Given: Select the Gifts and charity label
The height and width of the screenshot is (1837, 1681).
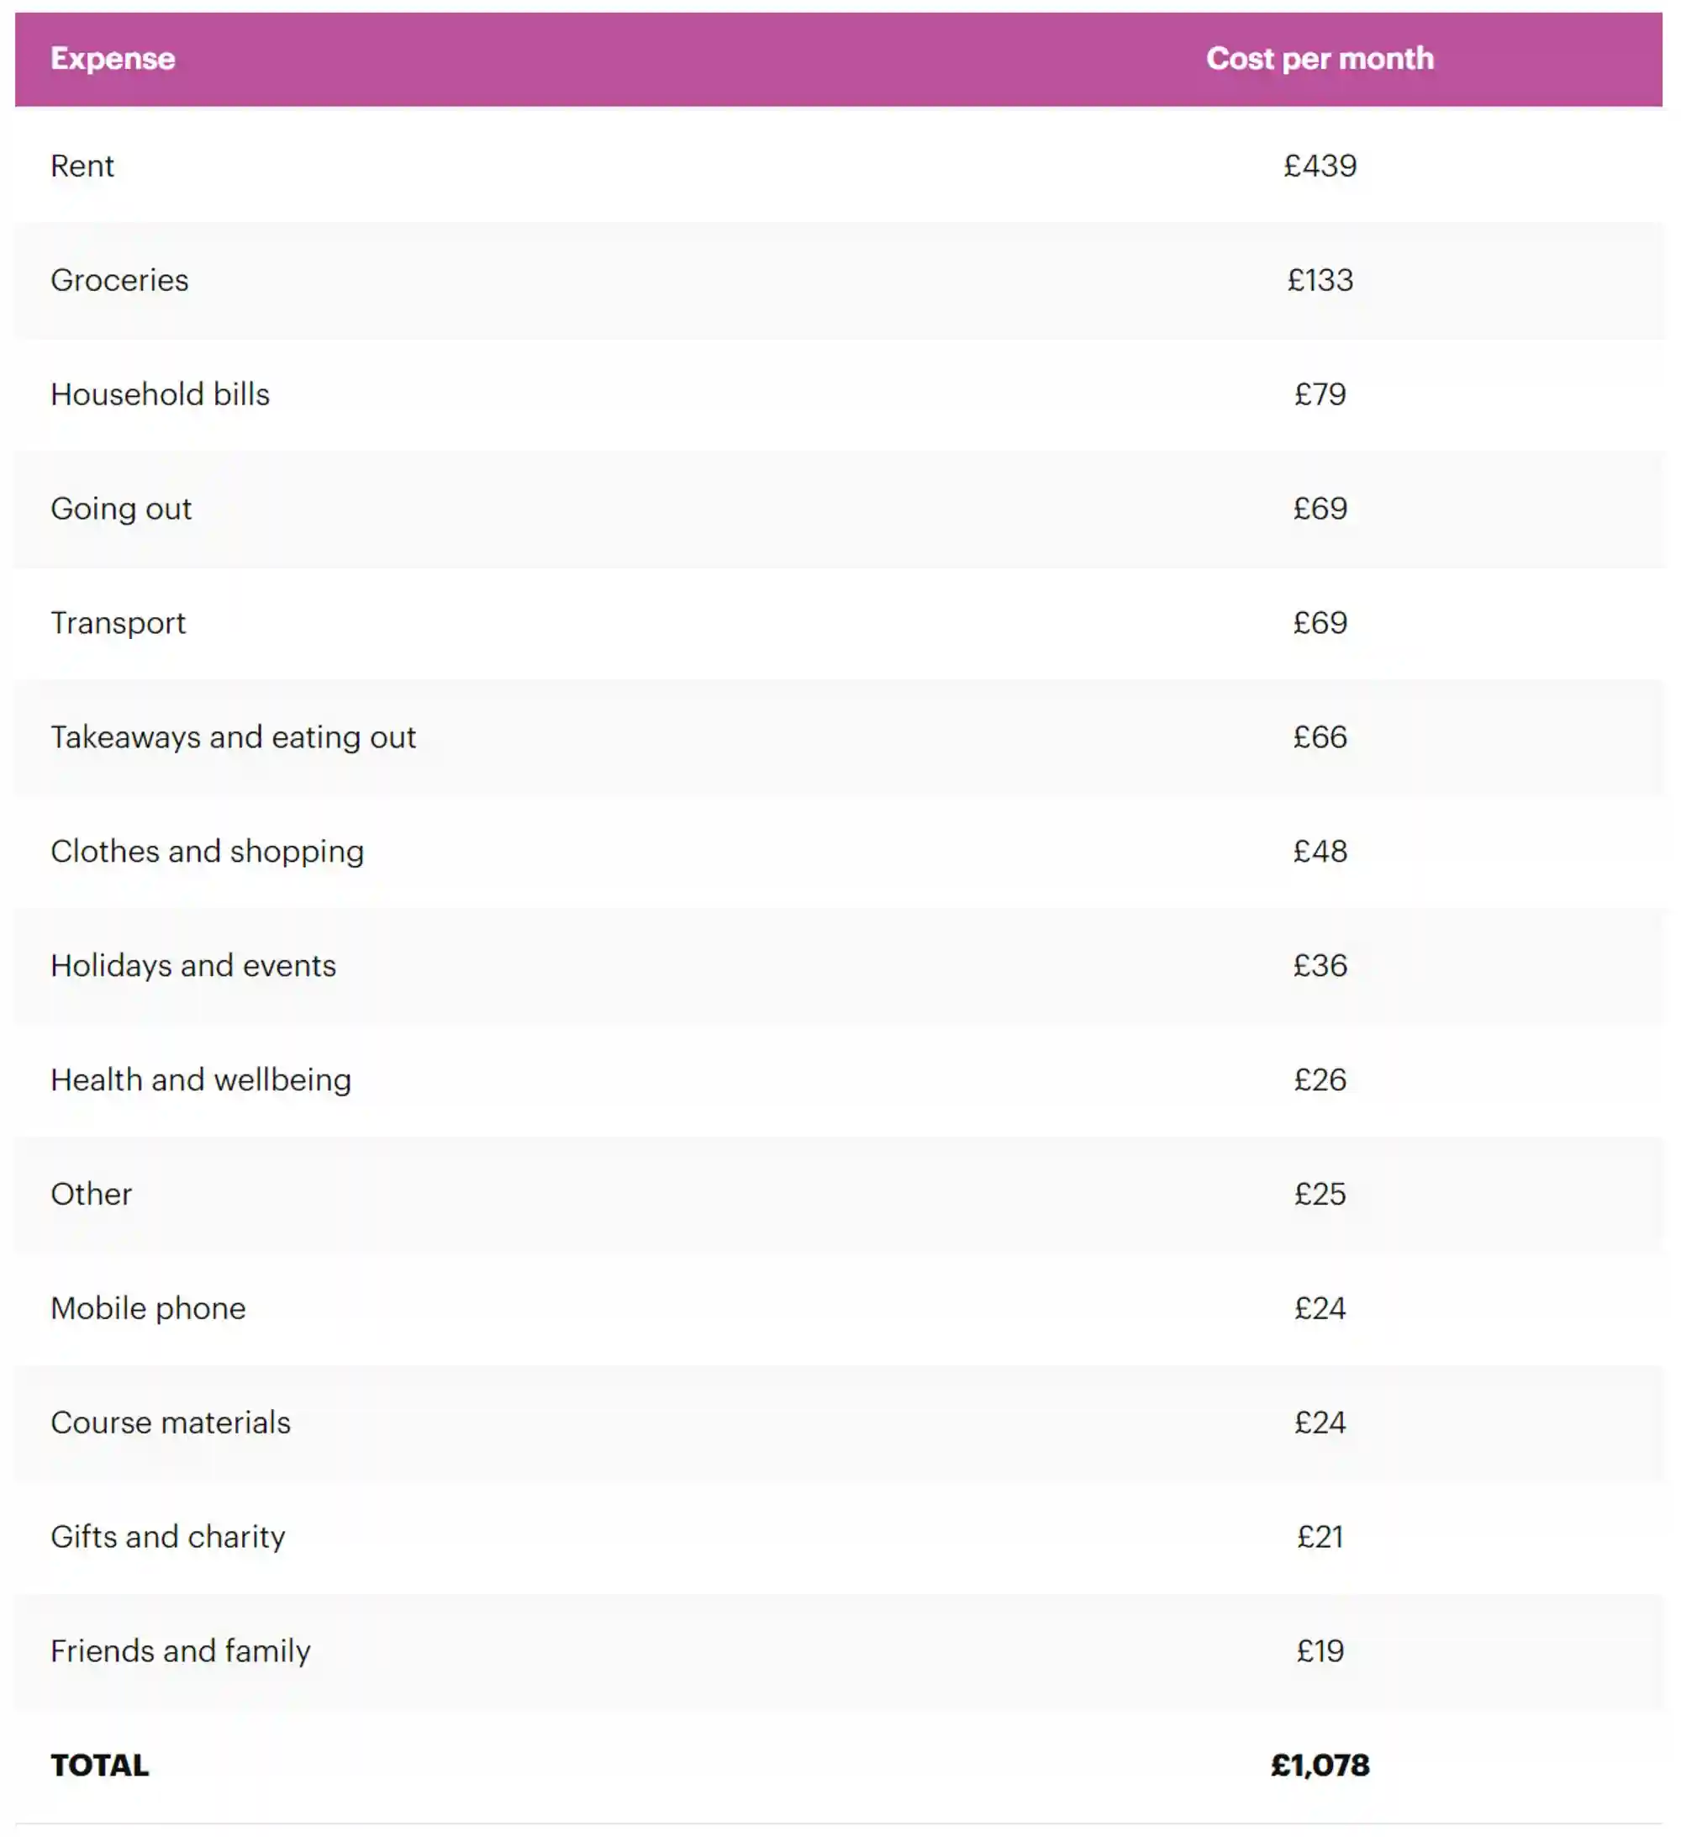Looking at the screenshot, I should click(x=167, y=1537).
